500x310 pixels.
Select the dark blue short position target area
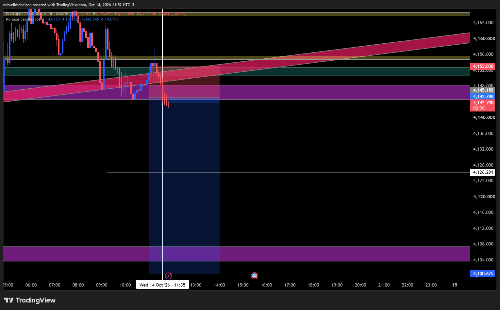[x=184, y=186]
